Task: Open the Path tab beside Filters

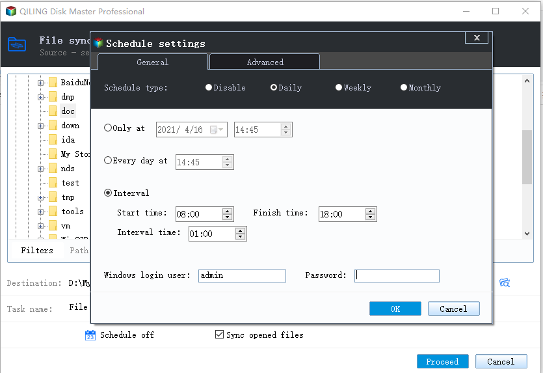Action: 79,250
